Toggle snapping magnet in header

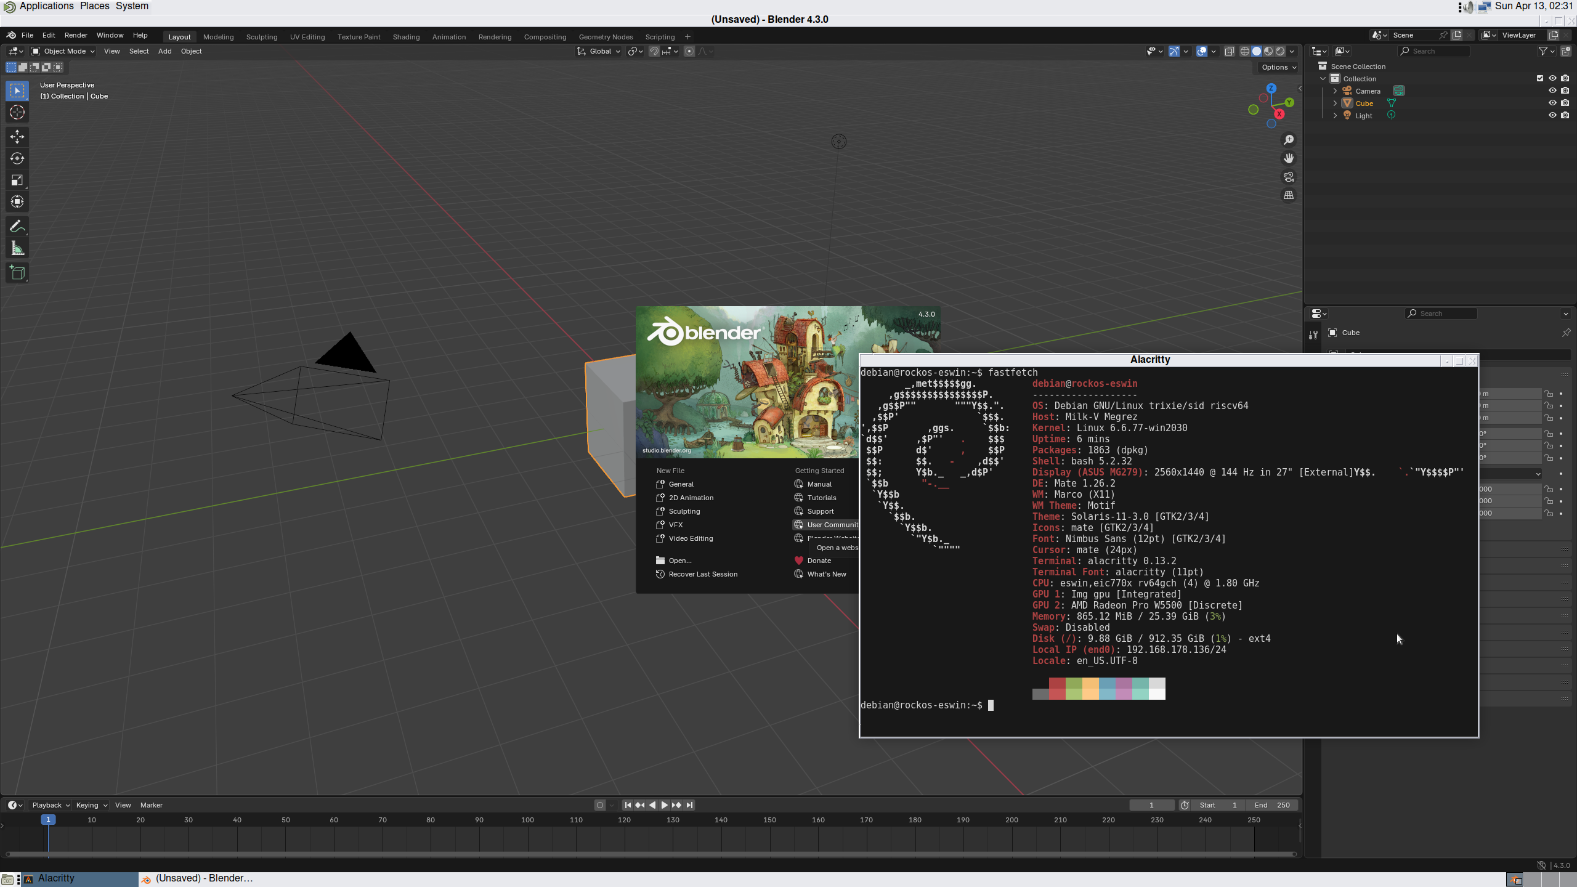[654, 51]
